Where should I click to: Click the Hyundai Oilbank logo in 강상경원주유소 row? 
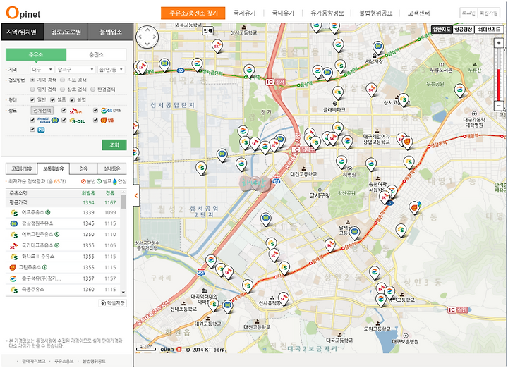coord(14,223)
